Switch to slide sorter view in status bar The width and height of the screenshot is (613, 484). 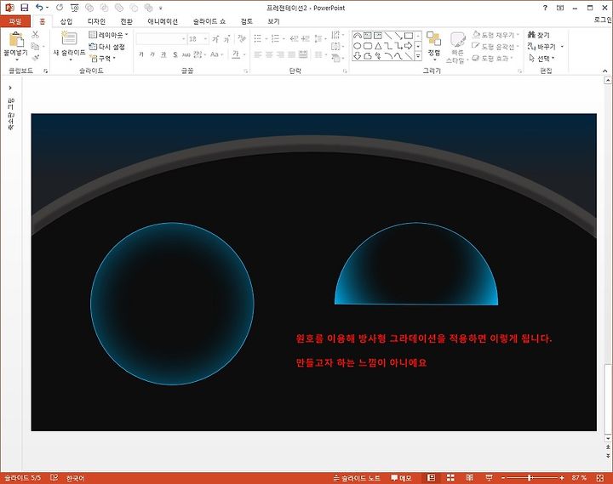tap(450, 478)
